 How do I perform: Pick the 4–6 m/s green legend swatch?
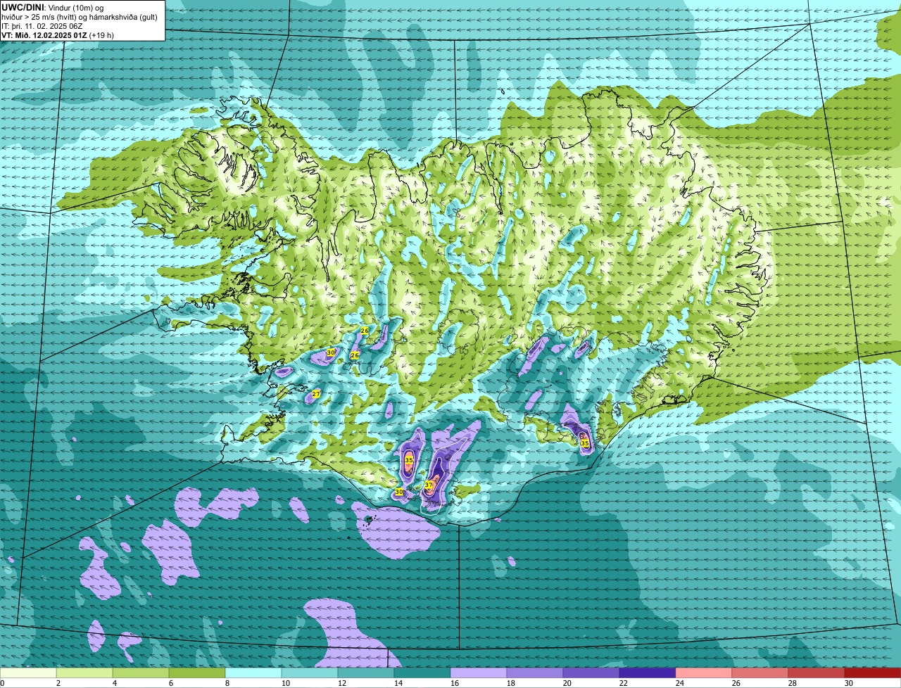coord(141,673)
